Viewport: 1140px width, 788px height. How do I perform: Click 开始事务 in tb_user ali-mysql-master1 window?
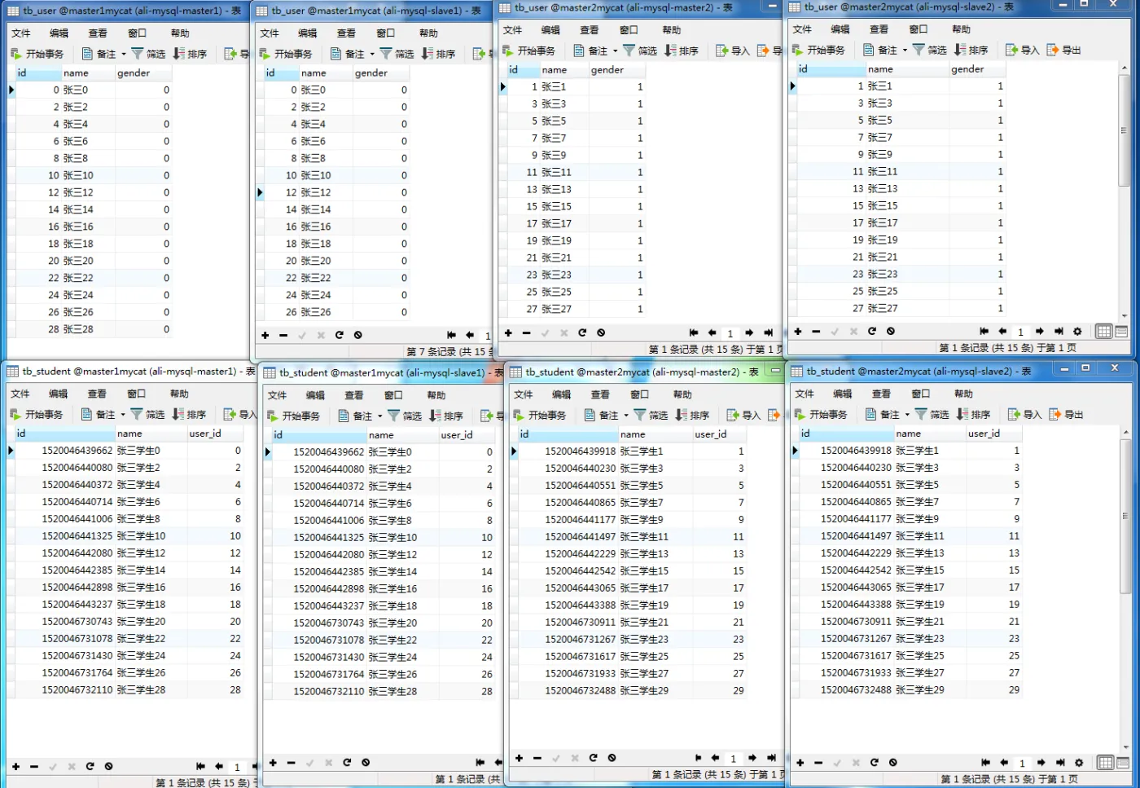tap(37, 54)
